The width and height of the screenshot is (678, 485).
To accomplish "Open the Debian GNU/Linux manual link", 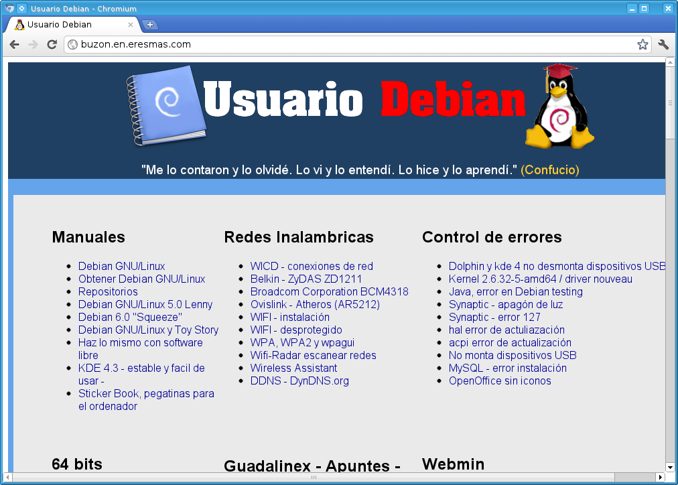I will tap(121, 266).
